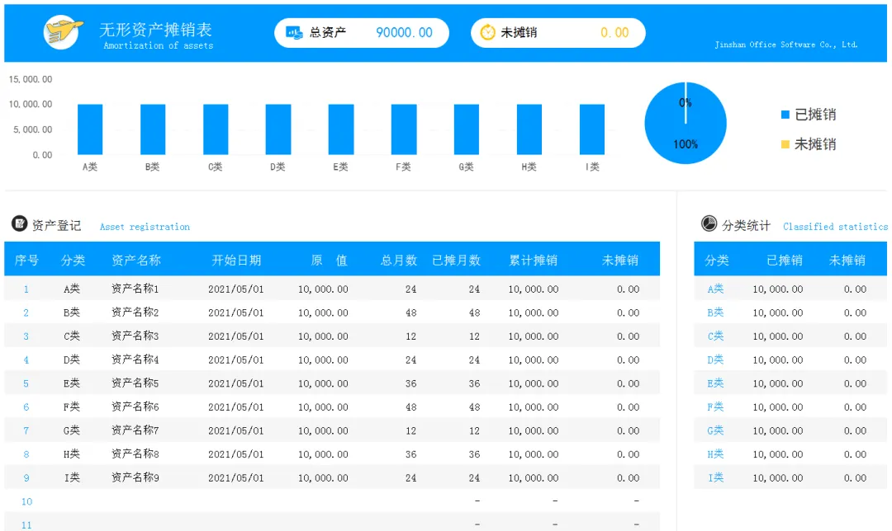The height and width of the screenshot is (531, 892).
Task: Click the I类 link in statistics table
Action: 715,477
